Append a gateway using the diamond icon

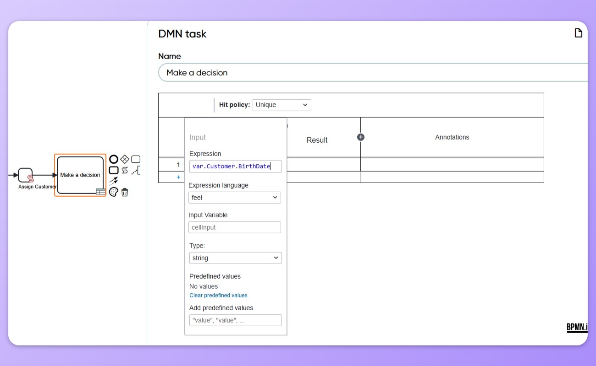coord(124,159)
